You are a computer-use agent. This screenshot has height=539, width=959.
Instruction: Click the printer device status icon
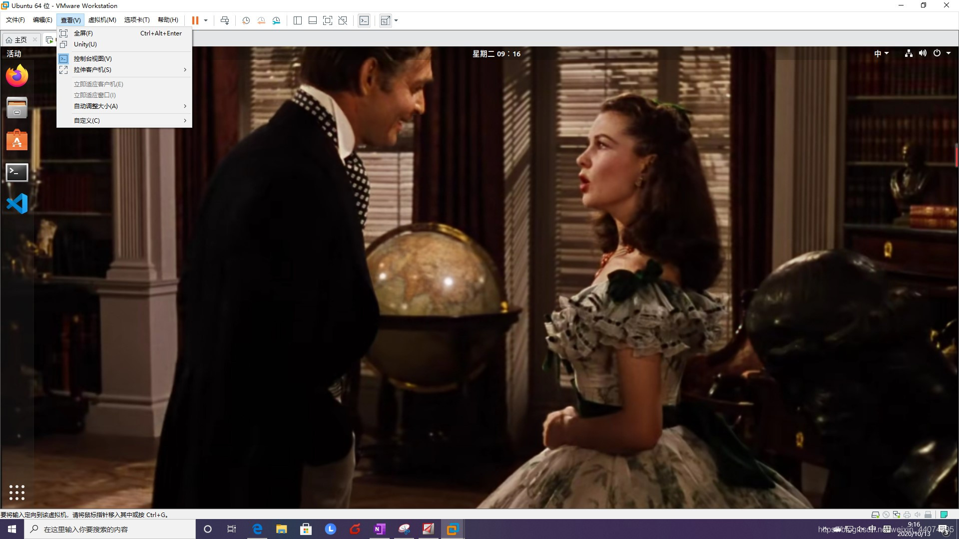tap(907, 515)
